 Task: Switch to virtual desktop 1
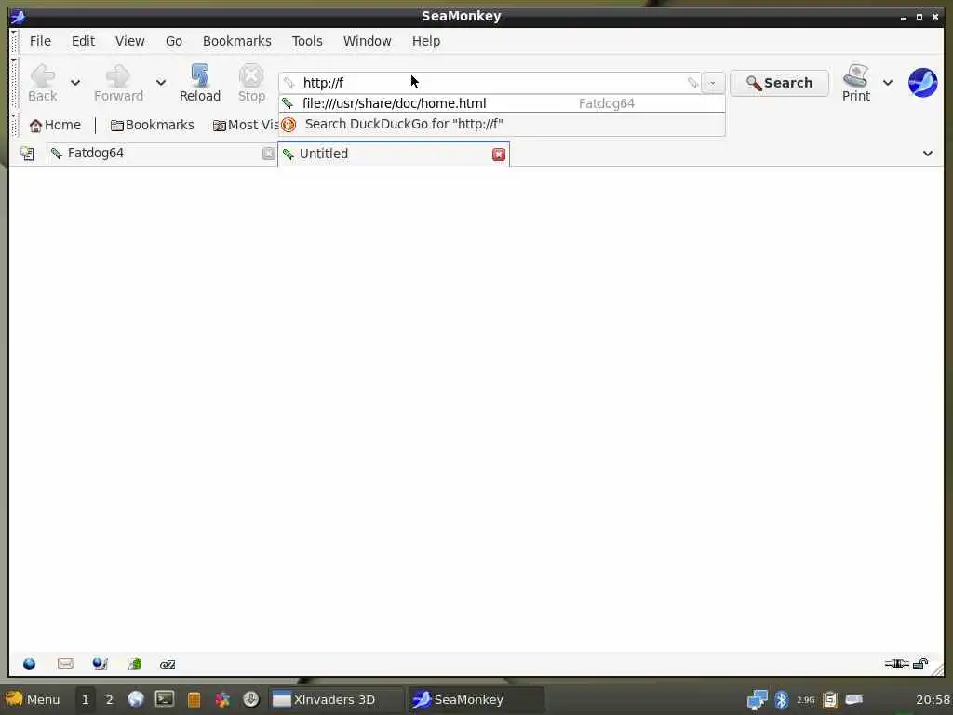tap(86, 700)
